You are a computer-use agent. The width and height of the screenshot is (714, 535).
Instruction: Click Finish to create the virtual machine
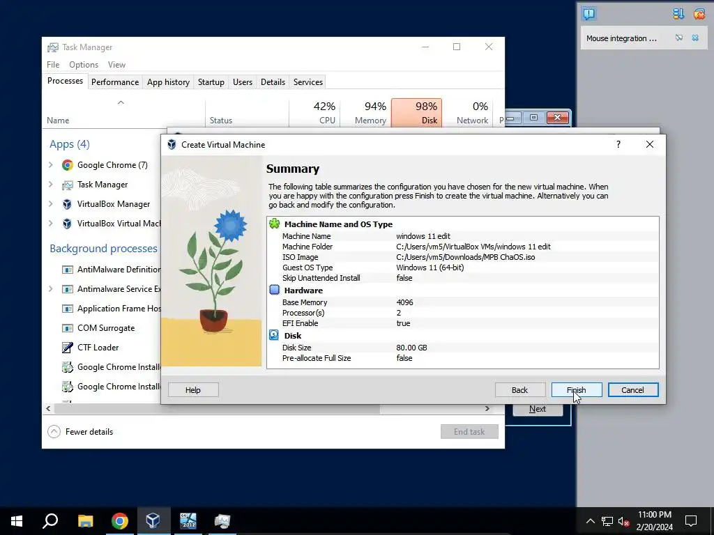tap(577, 390)
